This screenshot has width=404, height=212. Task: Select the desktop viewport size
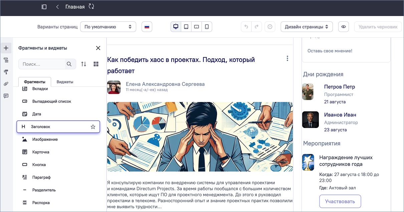click(176, 27)
